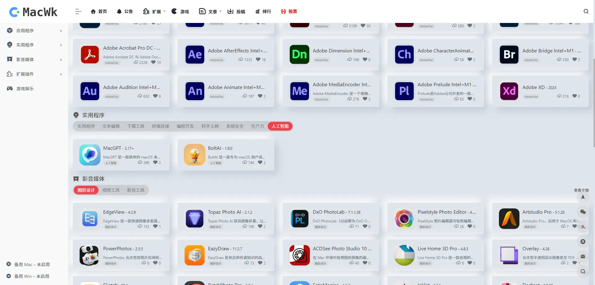Click the back-to-top arrow floating button

583,197
